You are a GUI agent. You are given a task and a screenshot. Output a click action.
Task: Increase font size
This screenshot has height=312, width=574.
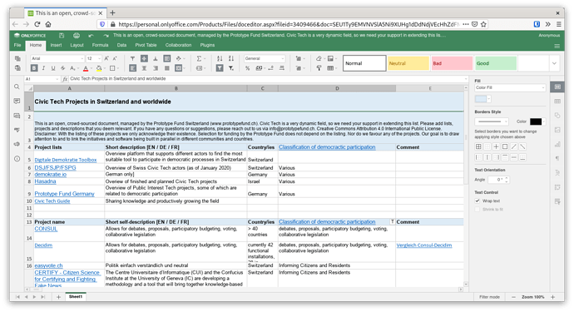[106, 58]
